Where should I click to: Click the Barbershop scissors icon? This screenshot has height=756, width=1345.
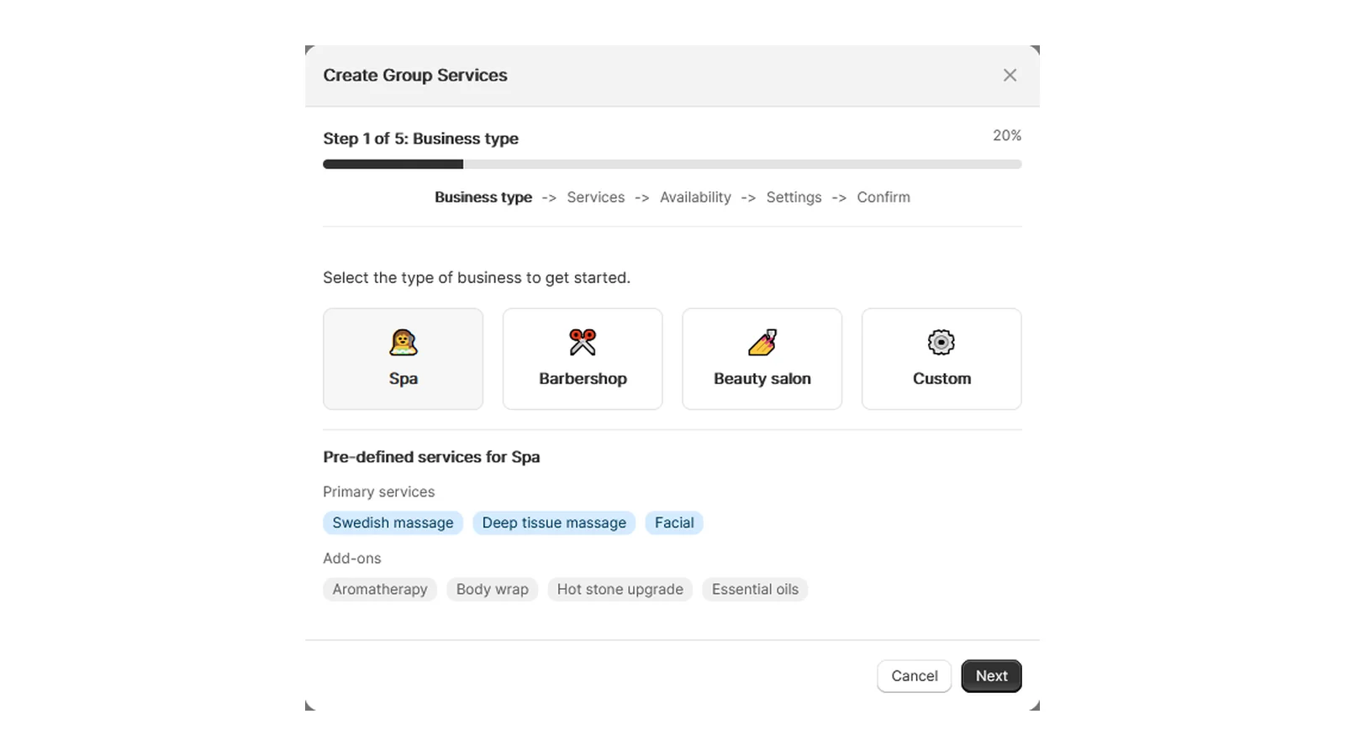click(583, 342)
